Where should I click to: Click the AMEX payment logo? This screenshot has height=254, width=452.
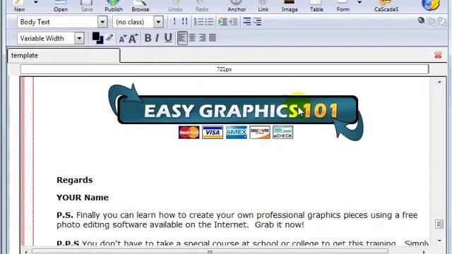(x=236, y=133)
